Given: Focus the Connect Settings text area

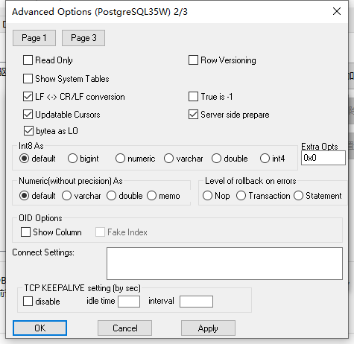Looking at the screenshot, I should (x=224, y=264).
